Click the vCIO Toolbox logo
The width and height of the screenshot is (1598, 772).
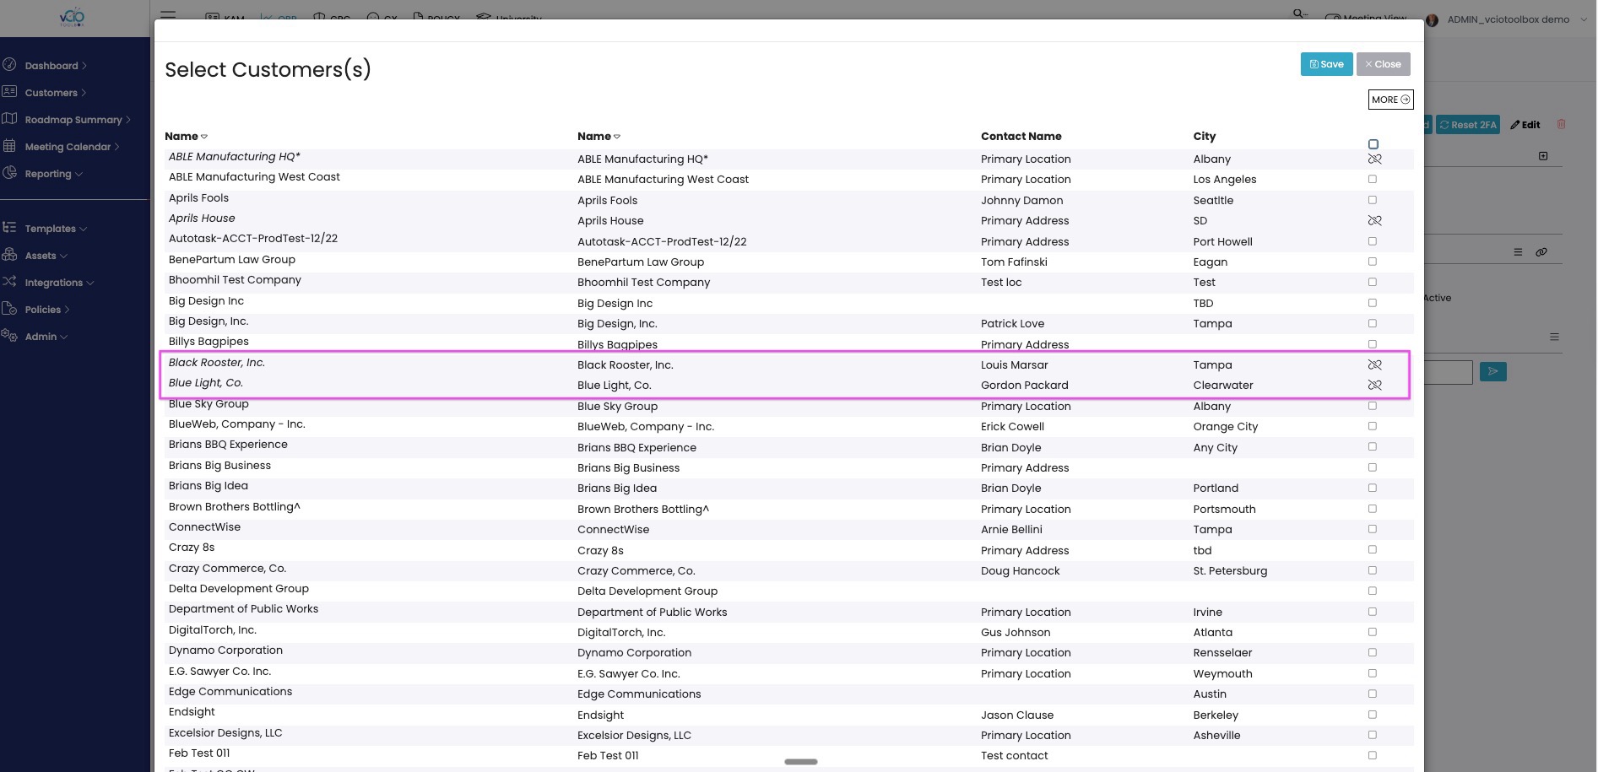[73, 17]
